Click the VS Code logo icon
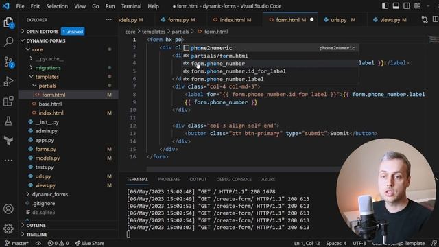 click(x=6, y=6)
